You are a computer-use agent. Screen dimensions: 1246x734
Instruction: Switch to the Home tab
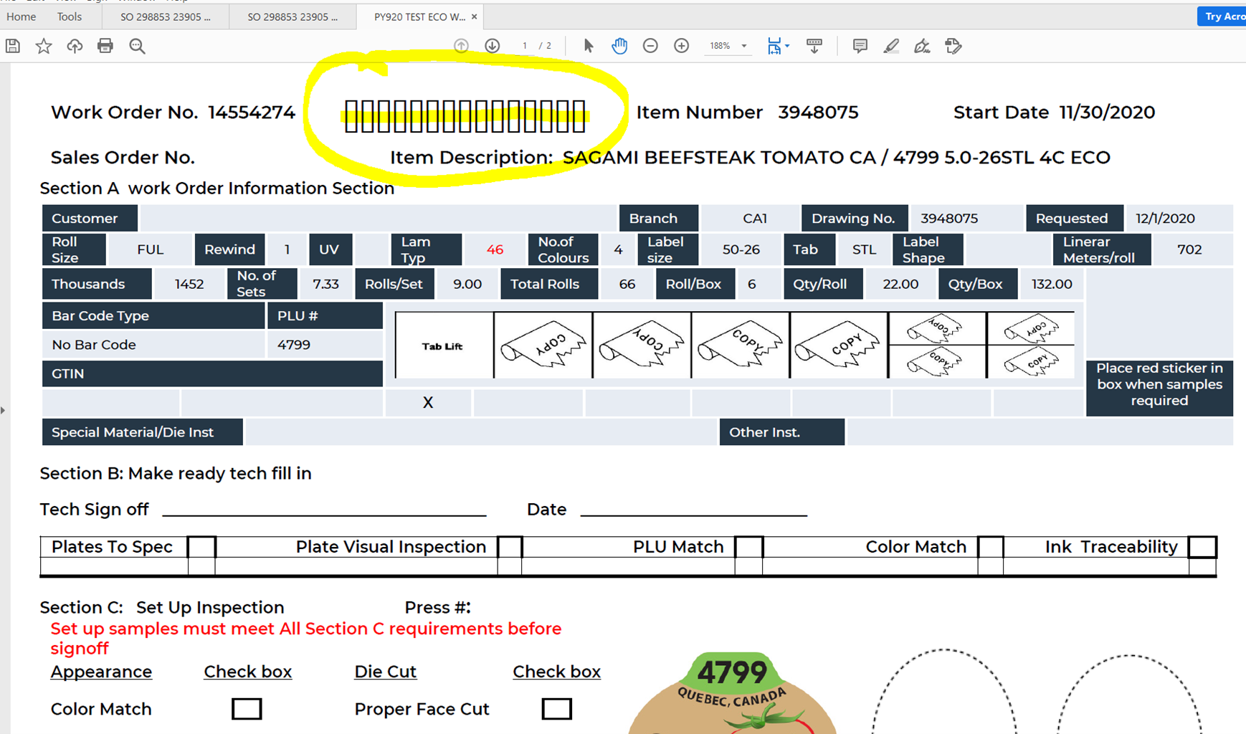tap(22, 16)
